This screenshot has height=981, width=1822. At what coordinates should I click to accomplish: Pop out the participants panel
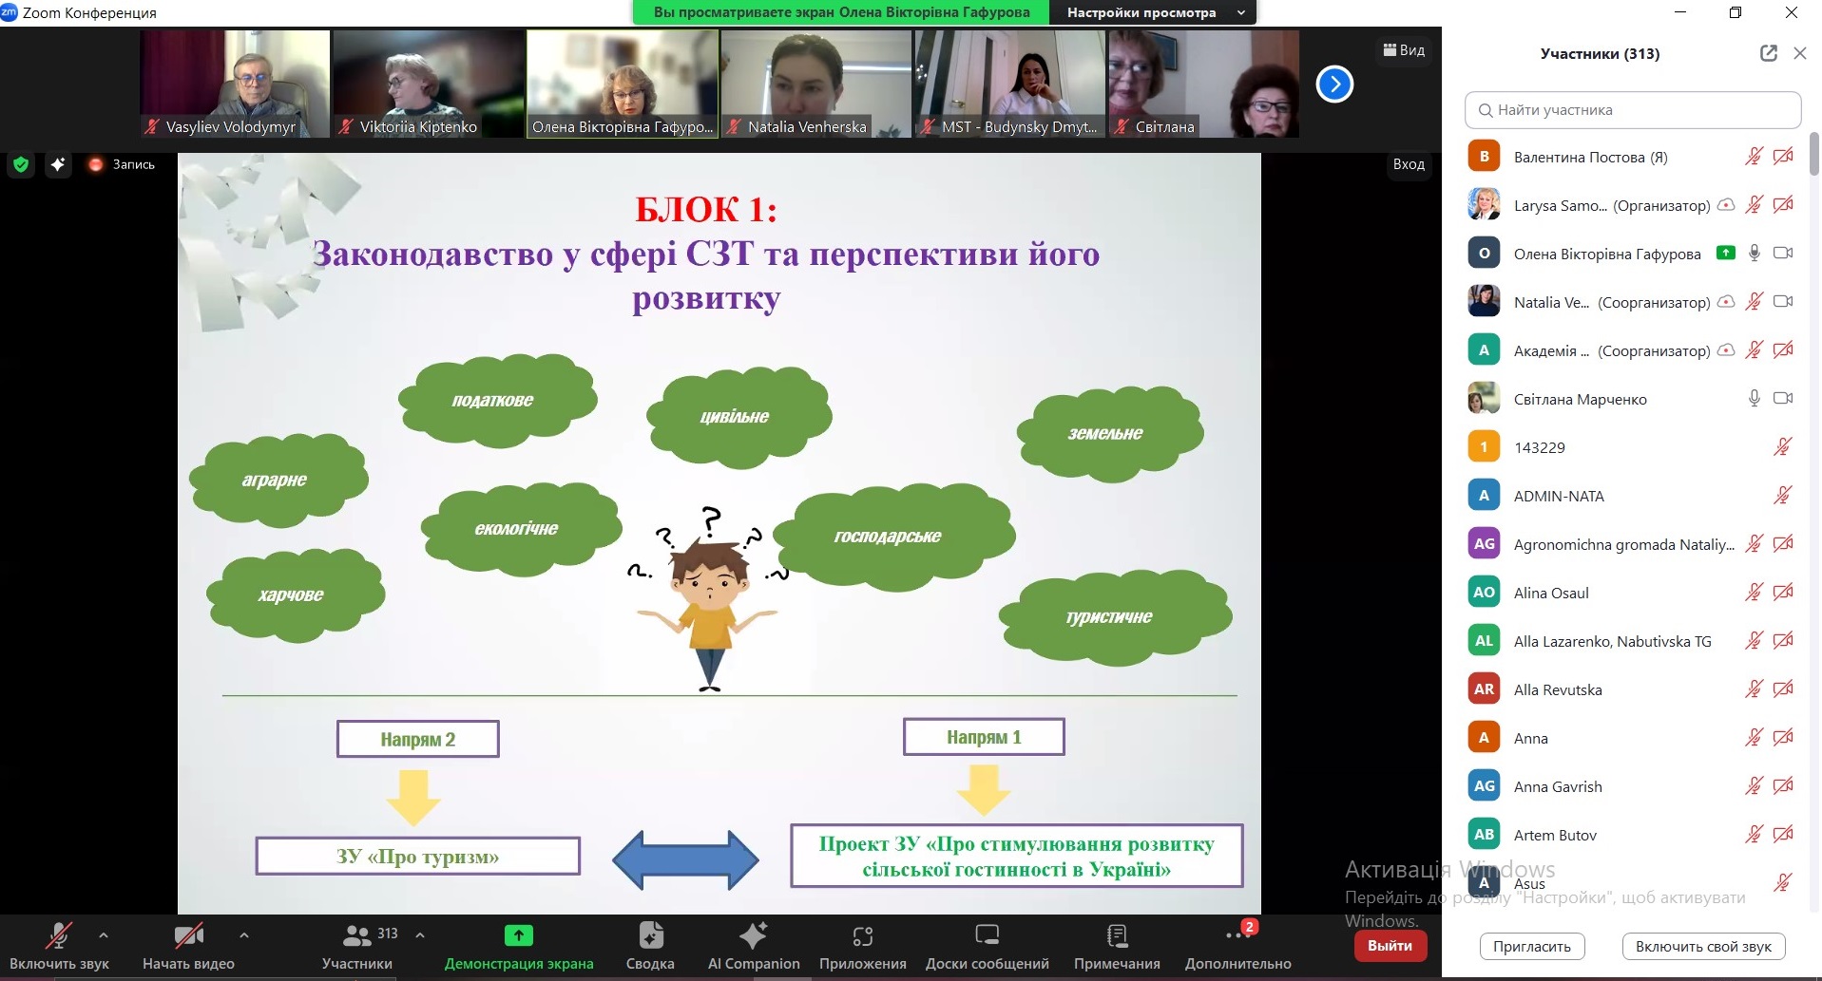(1768, 53)
